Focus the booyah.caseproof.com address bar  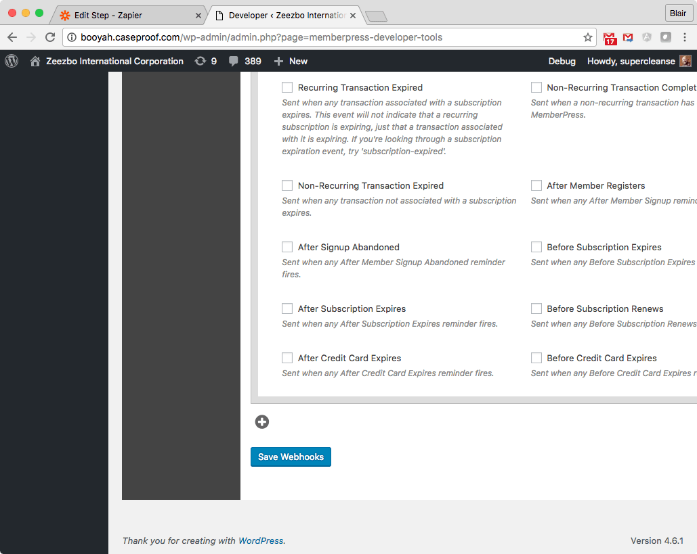(329, 37)
